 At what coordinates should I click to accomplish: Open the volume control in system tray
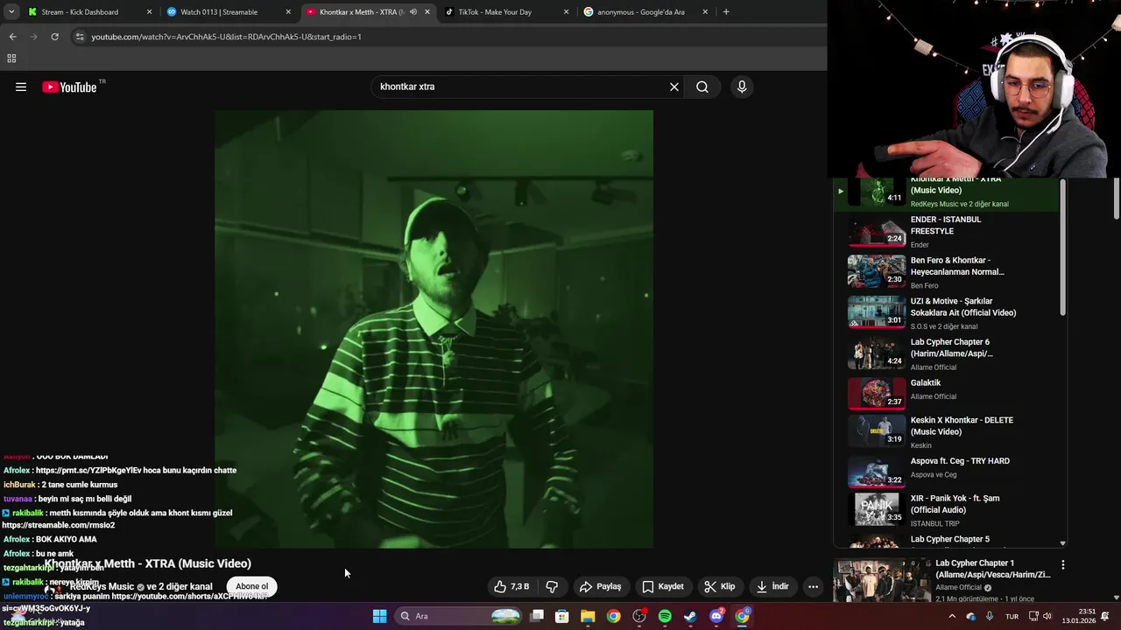coord(1047,616)
